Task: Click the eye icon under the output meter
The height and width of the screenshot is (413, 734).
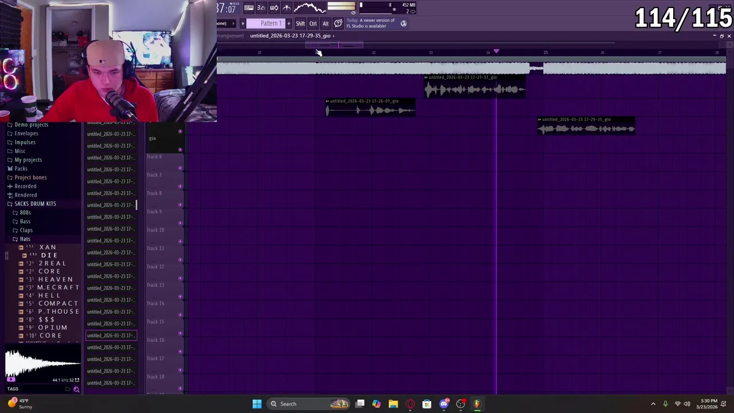Action: [x=353, y=13]
